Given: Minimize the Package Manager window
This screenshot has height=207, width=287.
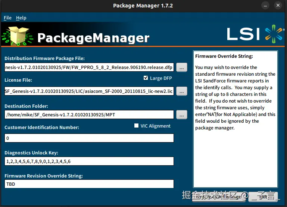Looking at the screenshot, I should click(x=265, y=6).
